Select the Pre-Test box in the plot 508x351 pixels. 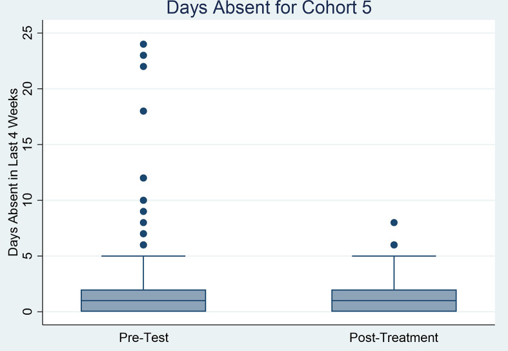tap(143, 301)
